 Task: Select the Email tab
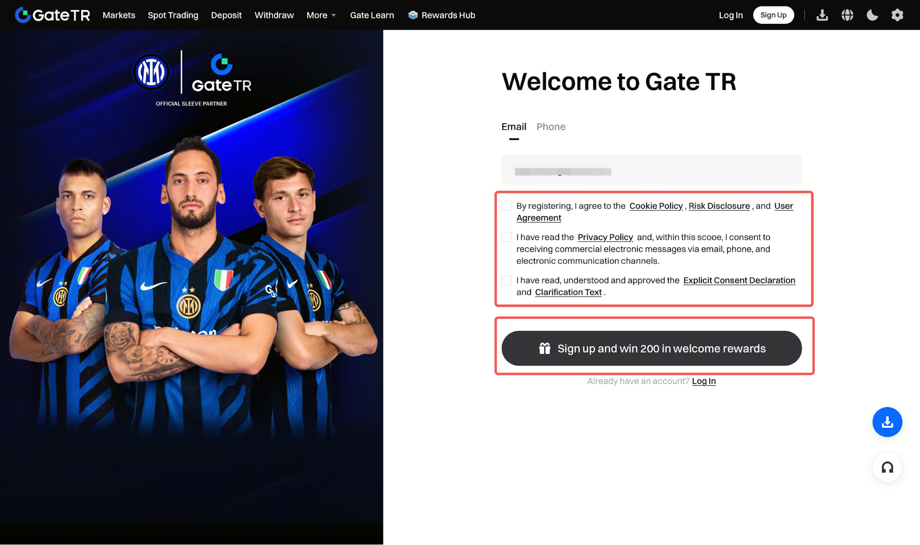click(514, 126)
